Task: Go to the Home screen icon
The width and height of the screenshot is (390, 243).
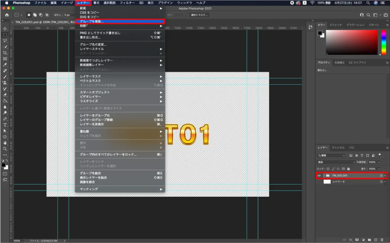Action: coord(7,15)
